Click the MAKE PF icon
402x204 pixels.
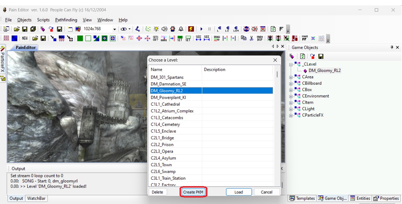tap(304, 38)
